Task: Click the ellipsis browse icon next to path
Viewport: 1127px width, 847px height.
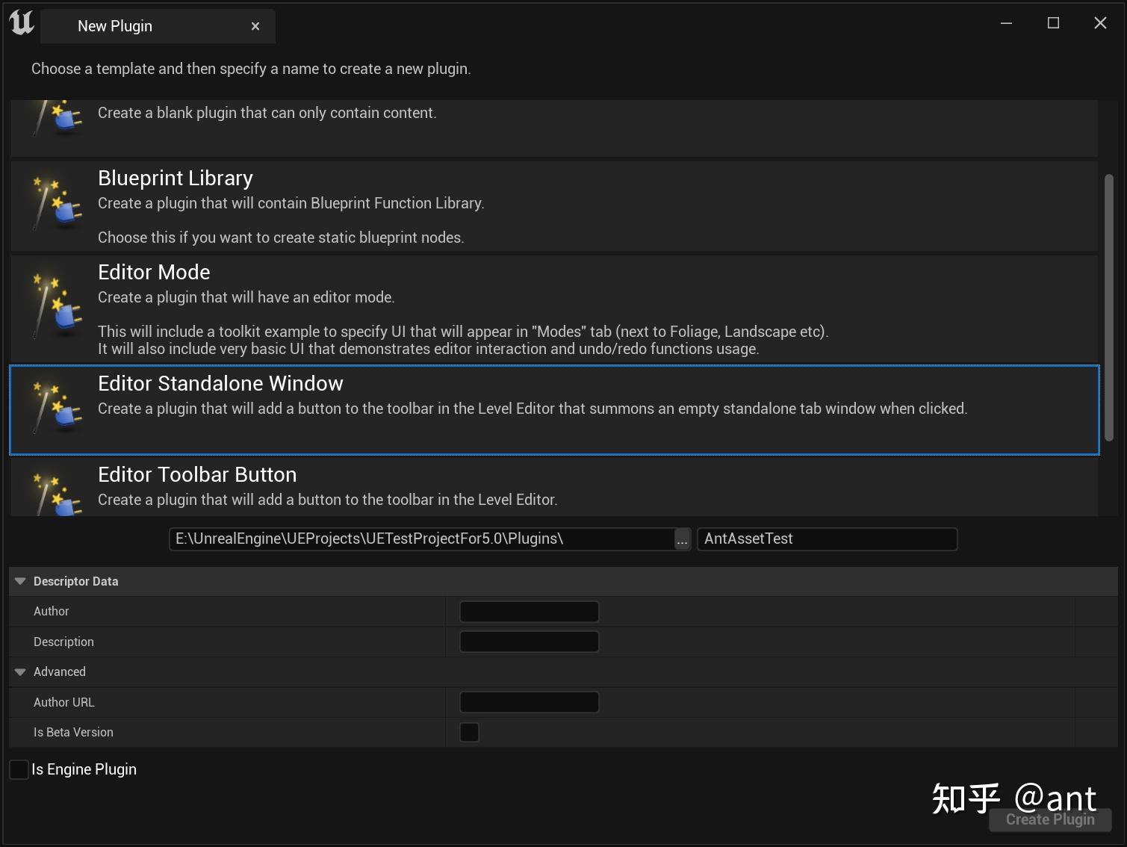Action: [680, 539]
